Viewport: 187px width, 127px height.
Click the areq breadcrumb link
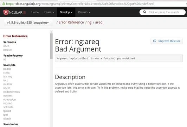click(99, 22)
